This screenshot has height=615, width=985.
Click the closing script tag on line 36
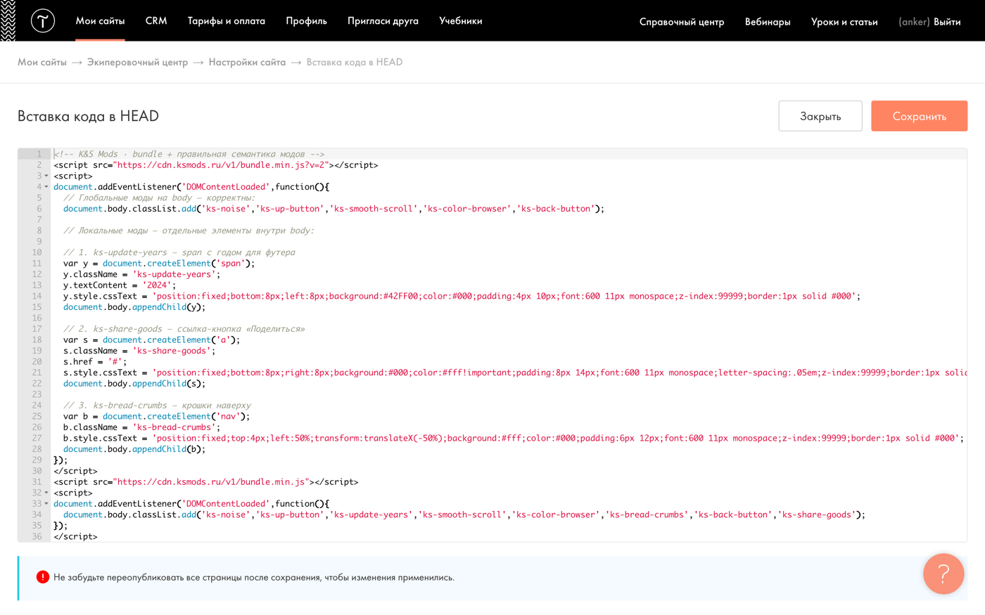(75, 536)
